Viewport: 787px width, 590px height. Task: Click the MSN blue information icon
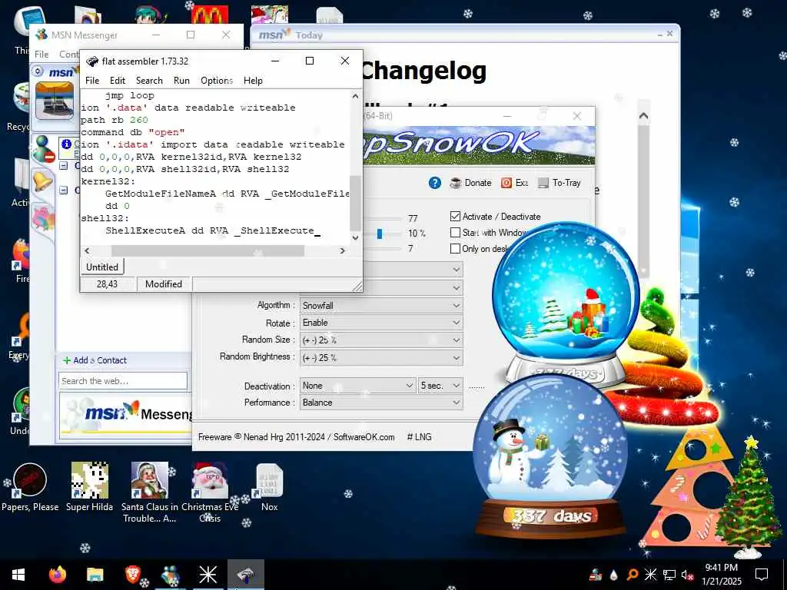click(x=66, y=144)
